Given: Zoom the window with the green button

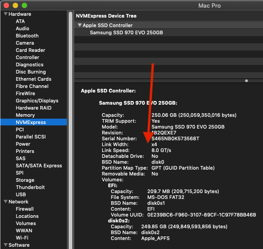Looking at the screenshot, I should point(24,5).
